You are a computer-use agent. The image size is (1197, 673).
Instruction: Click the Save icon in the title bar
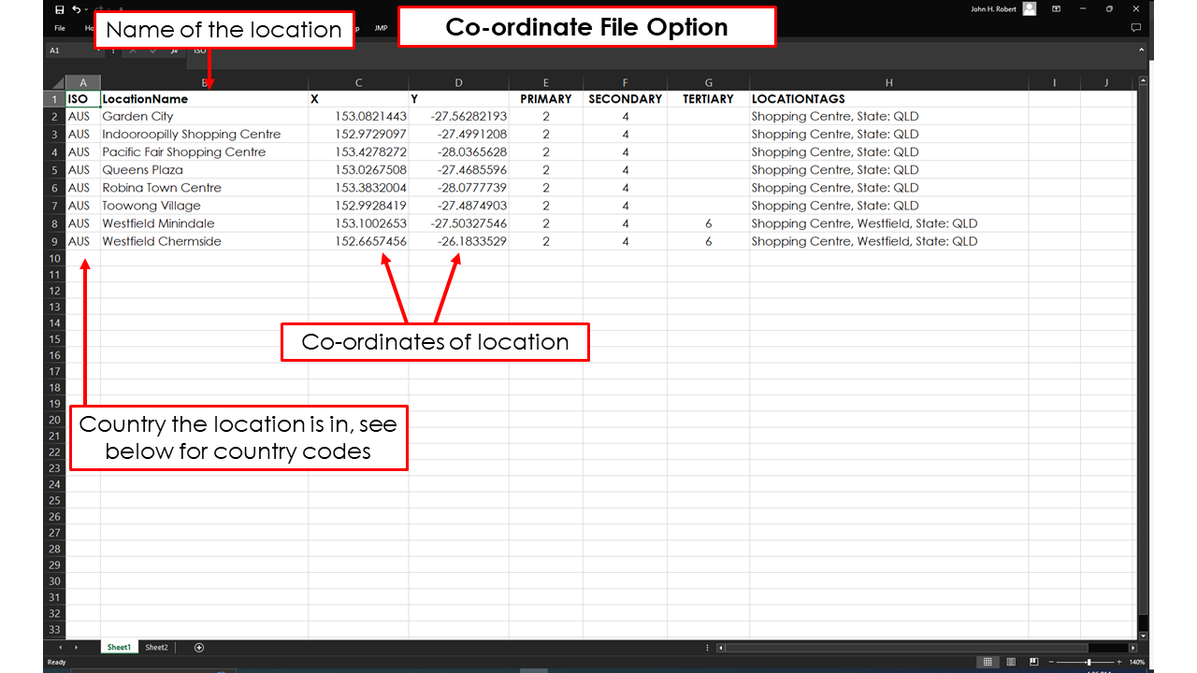60,9
